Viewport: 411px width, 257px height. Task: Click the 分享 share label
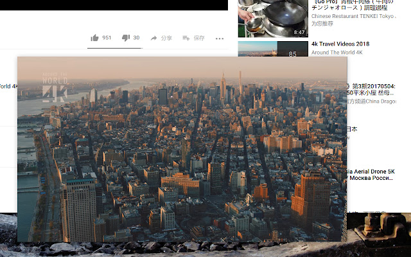coord(166,39)
